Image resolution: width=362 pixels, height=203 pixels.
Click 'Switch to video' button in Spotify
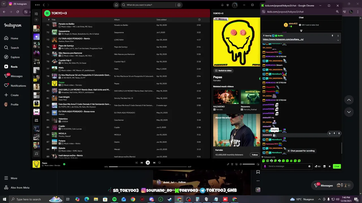click(223, 70)
